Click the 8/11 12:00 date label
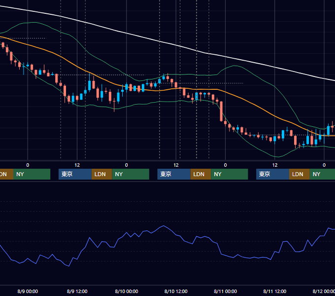Viewport: 335px width, 296px height. tap(275, 291)
